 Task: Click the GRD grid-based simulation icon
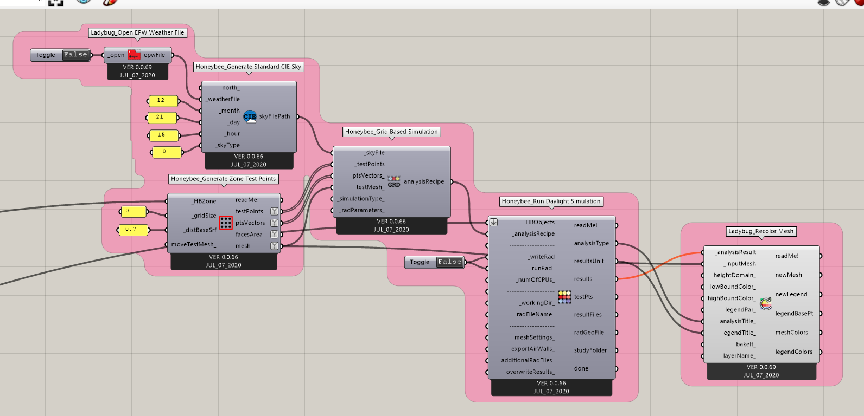pos(394,181)
